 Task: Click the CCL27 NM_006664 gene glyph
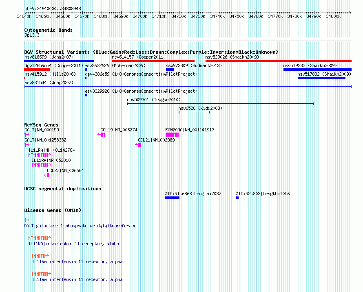(47, 175)
